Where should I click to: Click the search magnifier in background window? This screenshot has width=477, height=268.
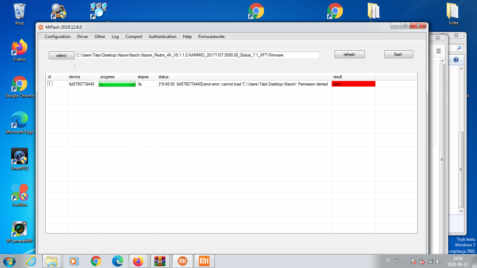[460, 48]
